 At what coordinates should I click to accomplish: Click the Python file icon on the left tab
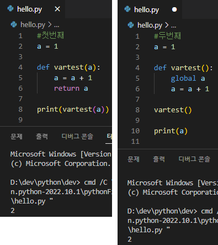coord(10,9)
